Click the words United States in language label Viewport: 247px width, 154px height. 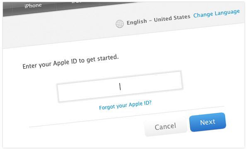[172, 18]
